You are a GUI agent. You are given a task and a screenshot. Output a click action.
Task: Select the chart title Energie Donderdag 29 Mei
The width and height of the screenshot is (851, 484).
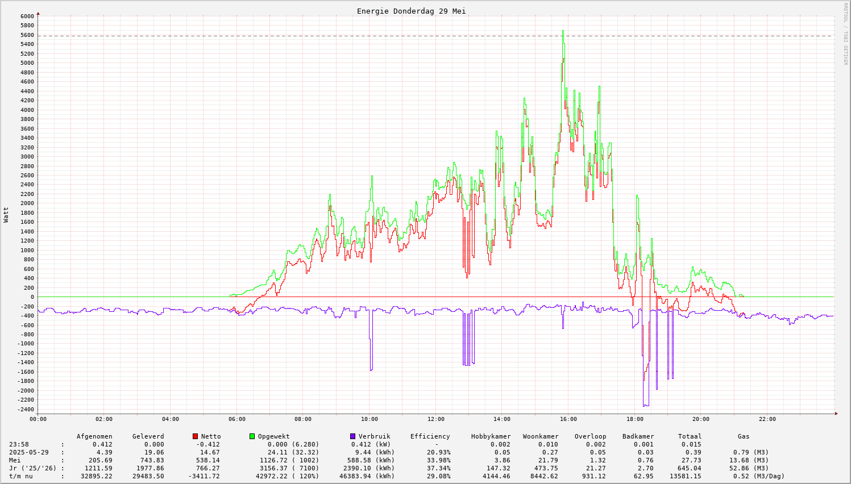pos(411,11)
